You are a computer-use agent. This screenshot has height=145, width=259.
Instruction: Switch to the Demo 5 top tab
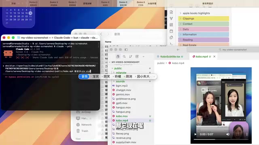pos(123,3)
